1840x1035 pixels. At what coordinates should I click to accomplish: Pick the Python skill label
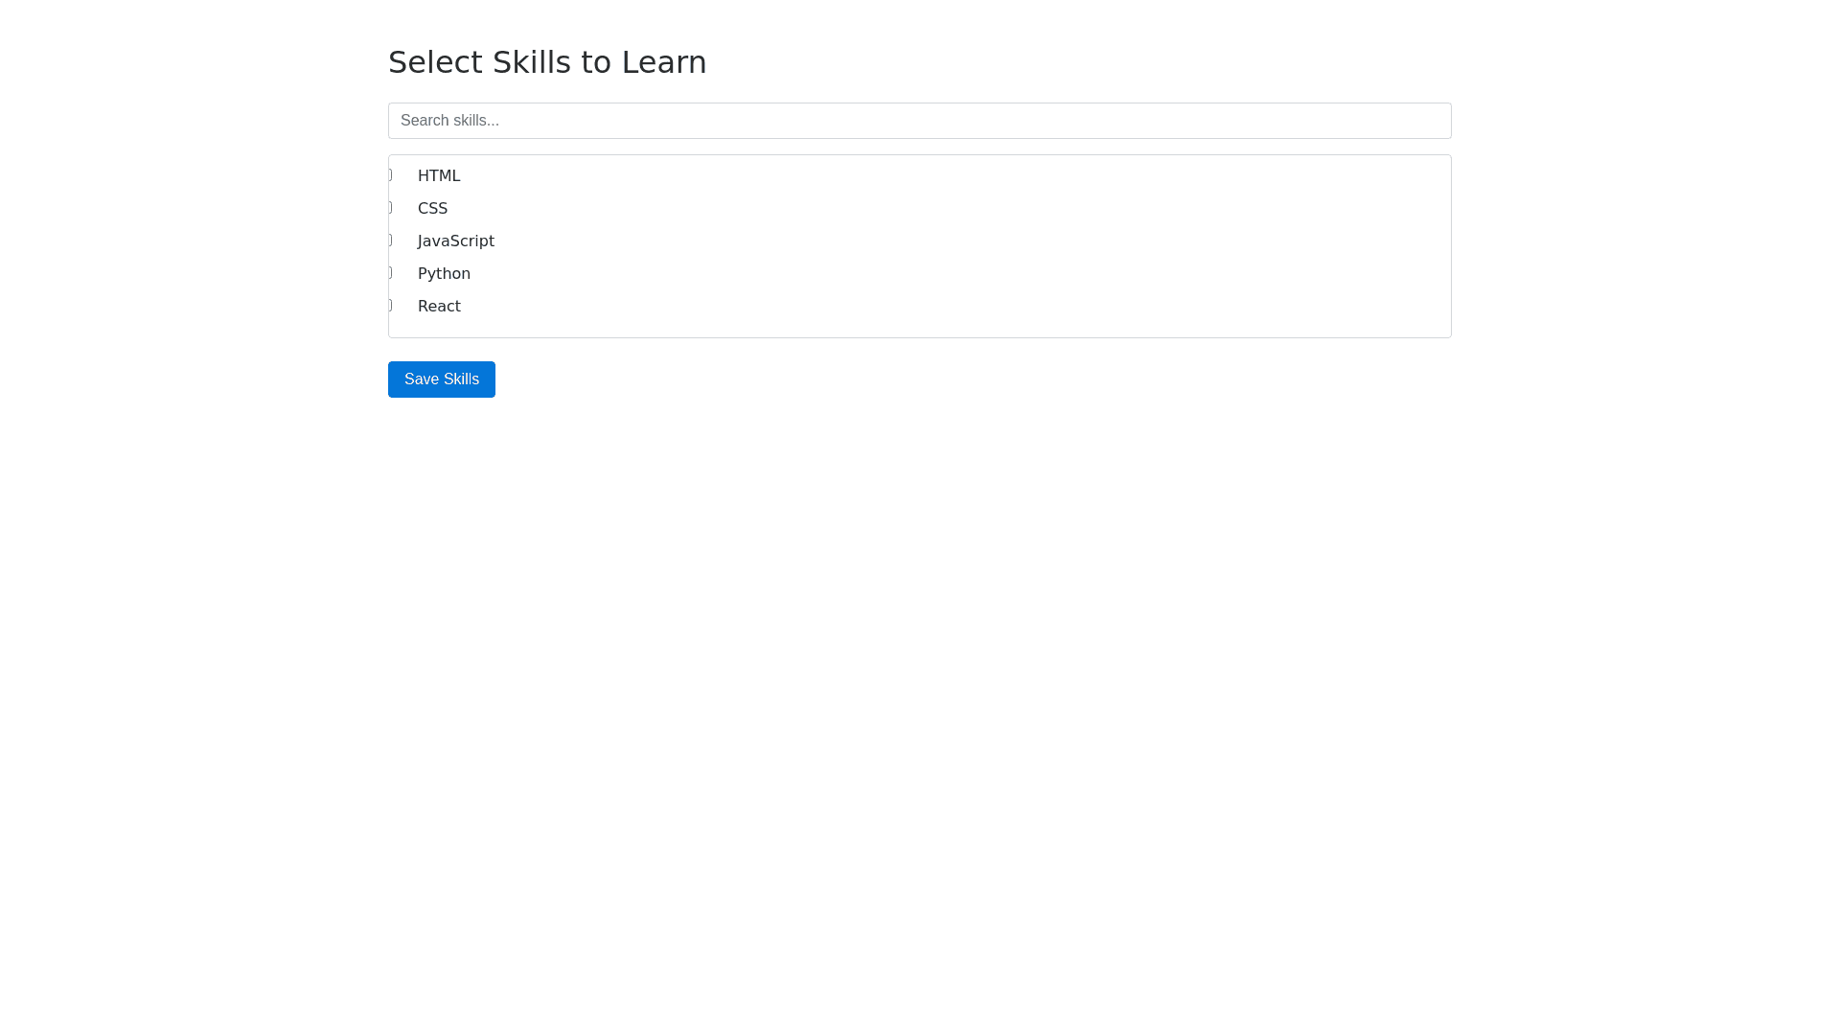pos(444,274)
